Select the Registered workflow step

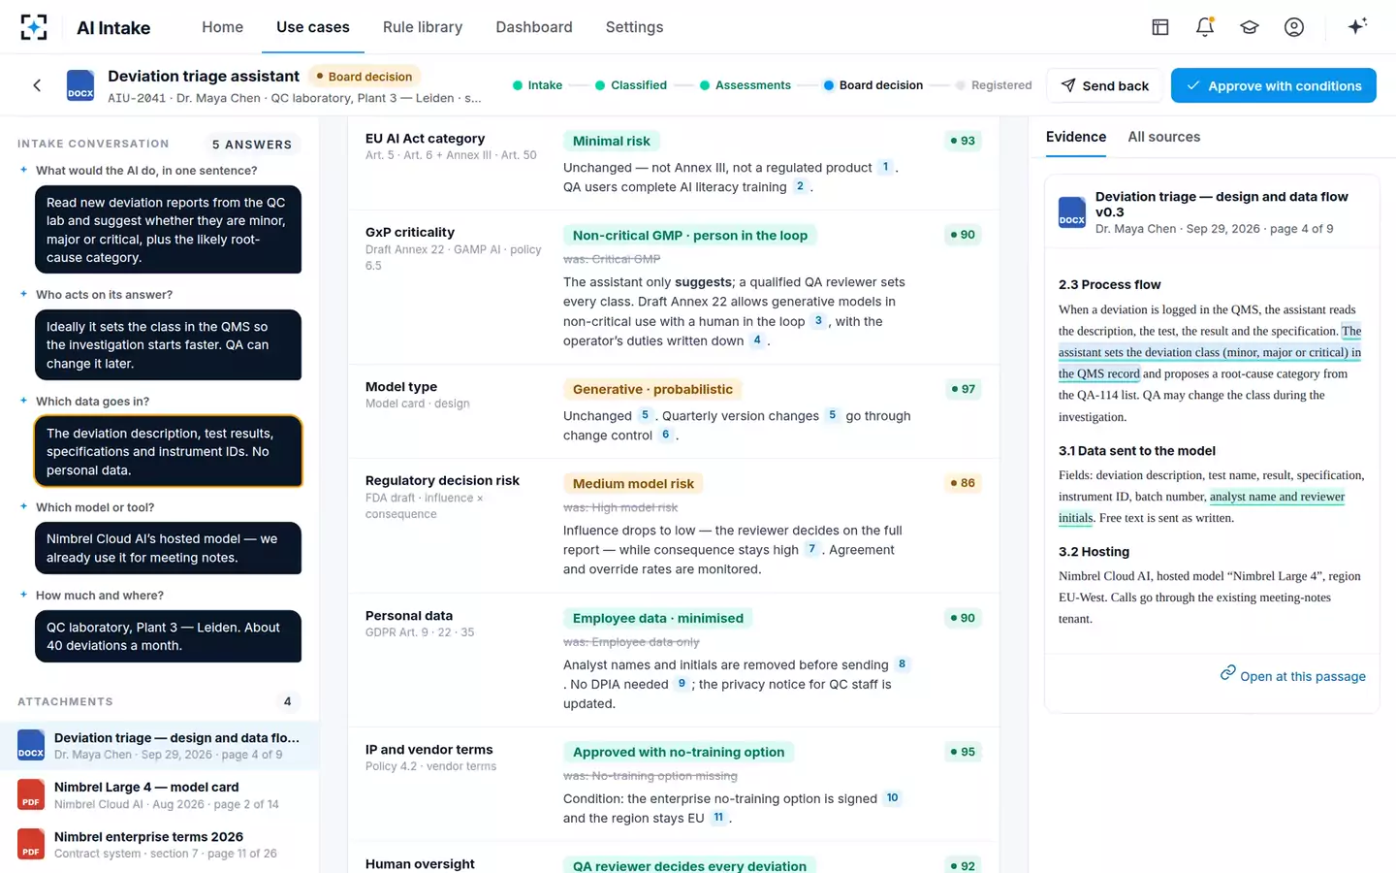tap(994, 85)
